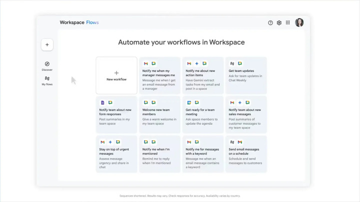Image resolution: width=360 pixels, height=202 pixels.
Task: Open 'Stay on top of urgent messages' template
Action: [x=116, y=154]
